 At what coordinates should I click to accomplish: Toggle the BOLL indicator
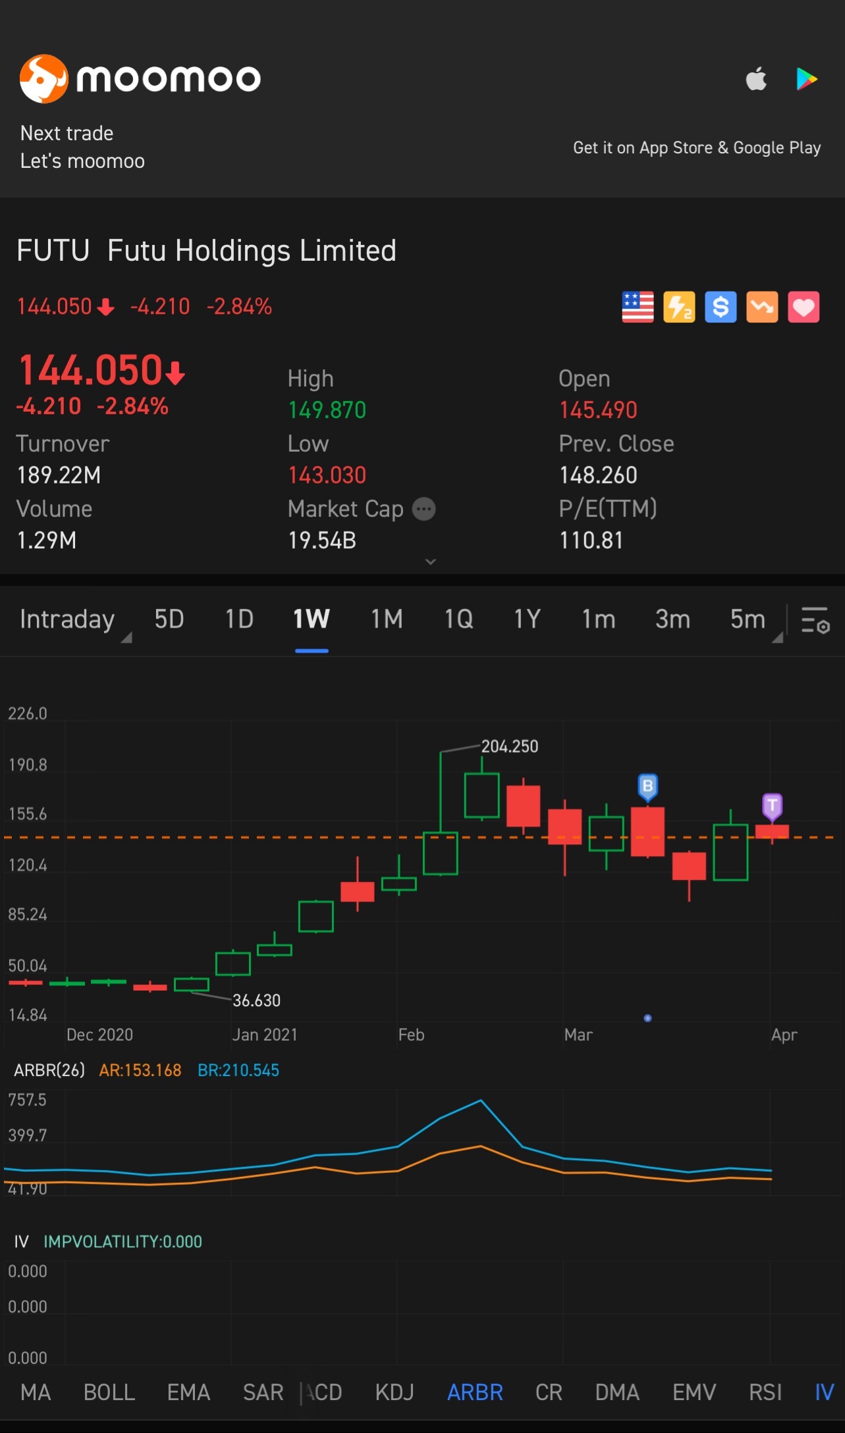click(x=109, y=1393)
